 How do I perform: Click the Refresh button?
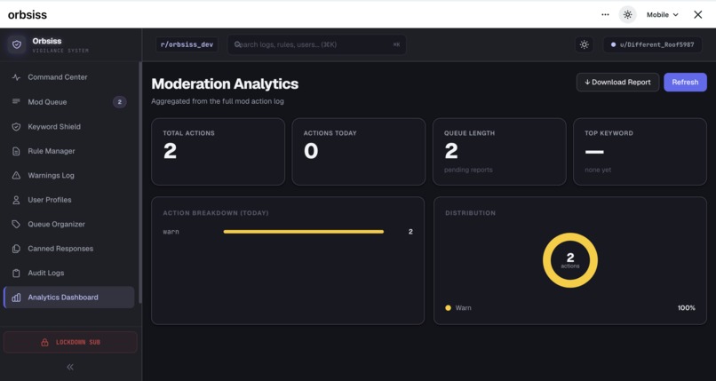tap(685, 82)
